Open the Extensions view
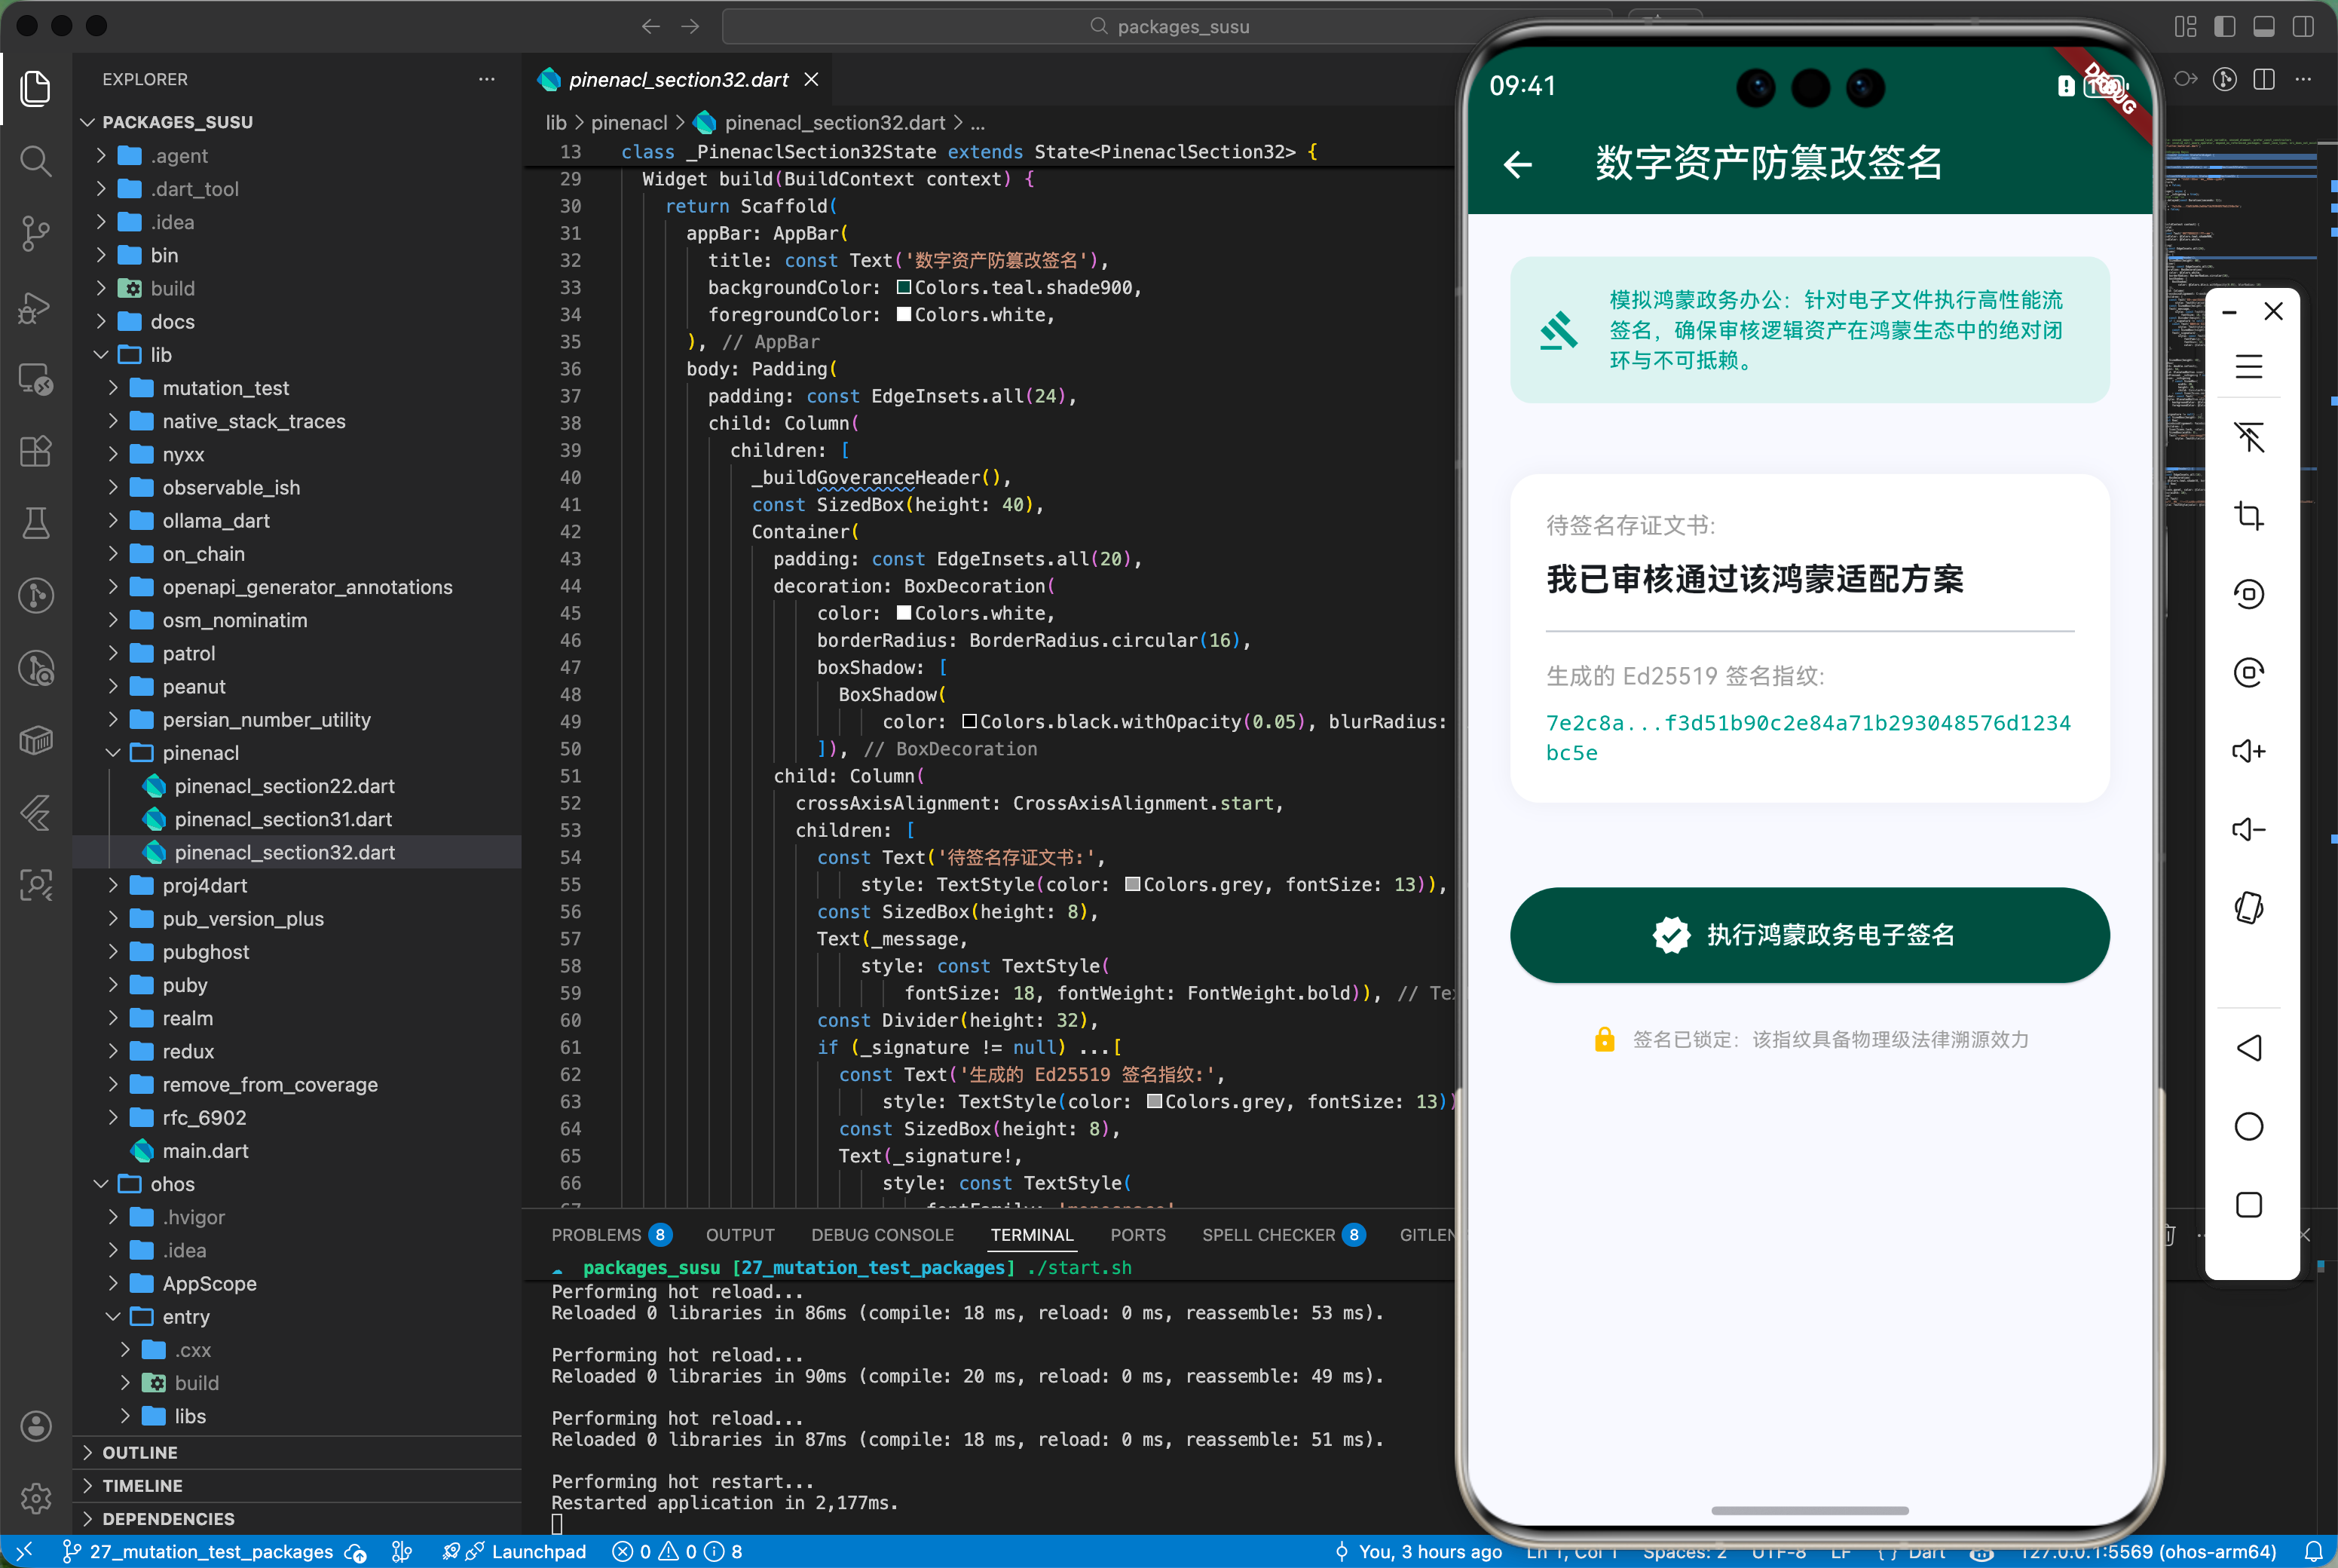2338x1568 pixels. pyautogui.click(x=36, y=451)
